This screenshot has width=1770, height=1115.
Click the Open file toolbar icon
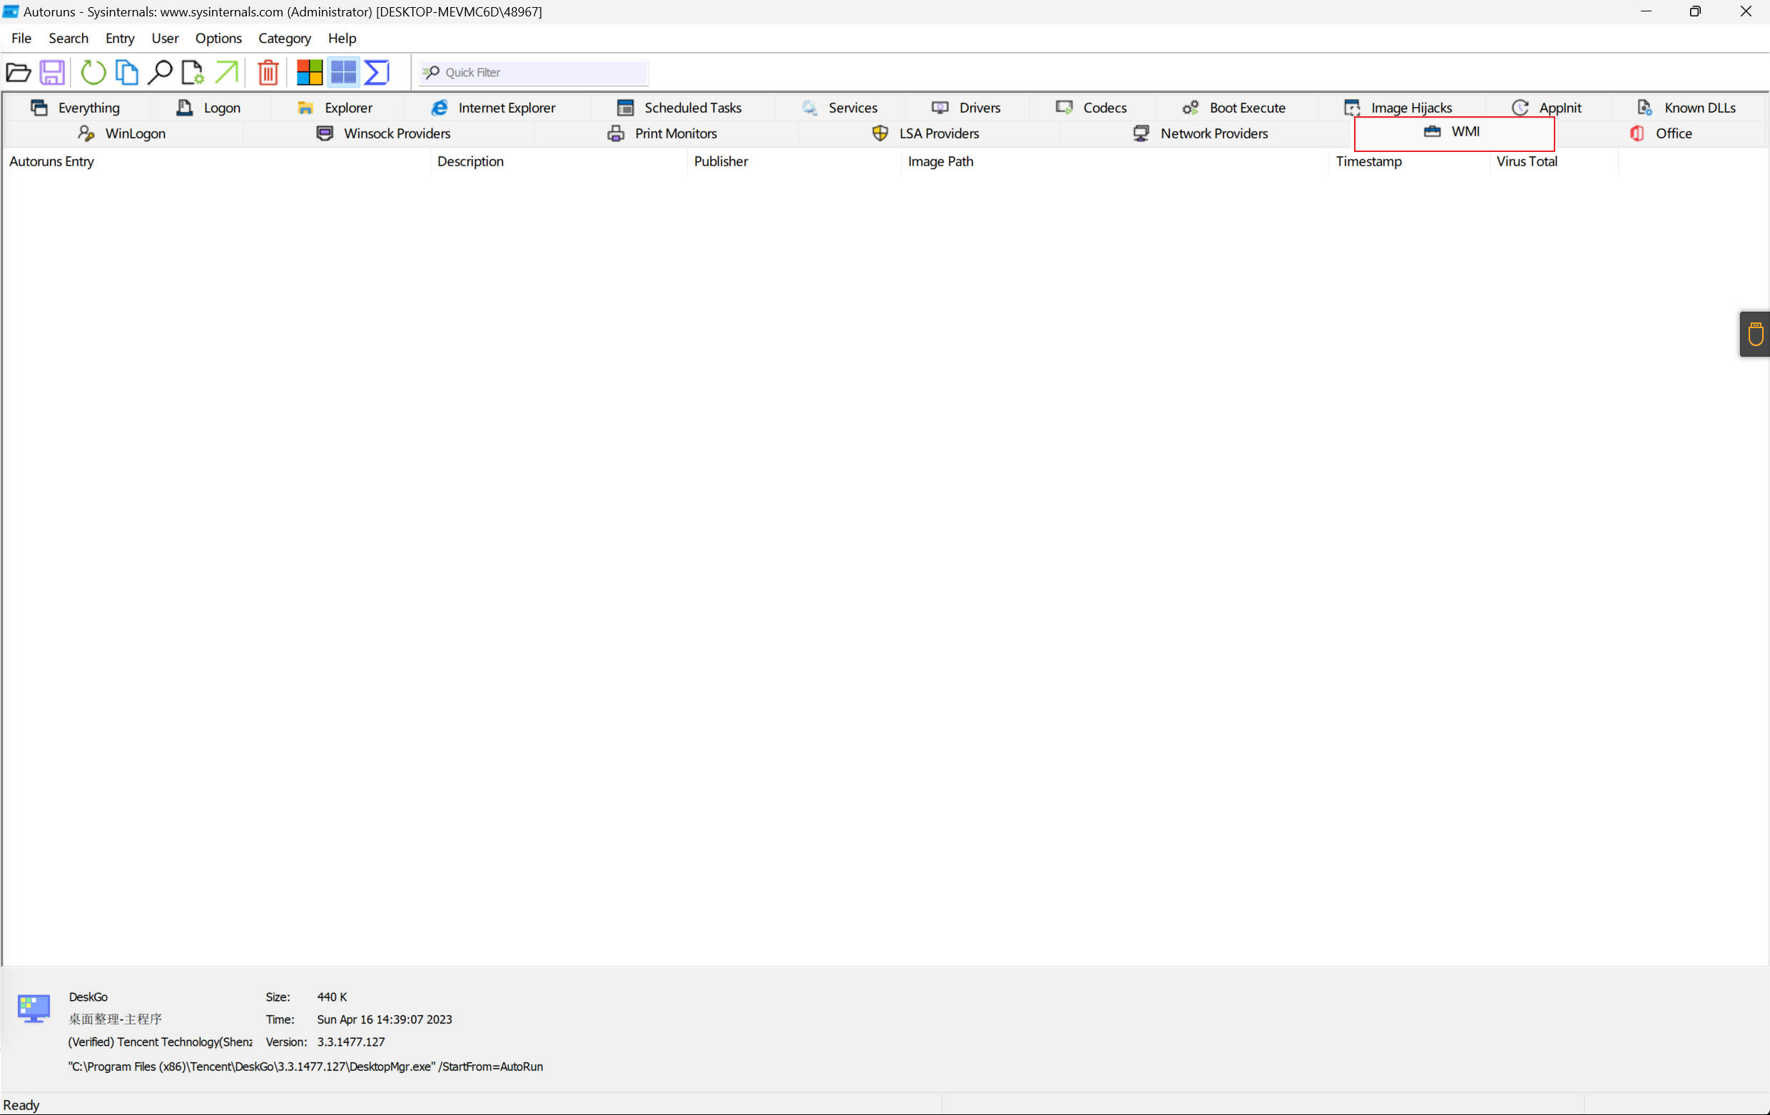19,72
